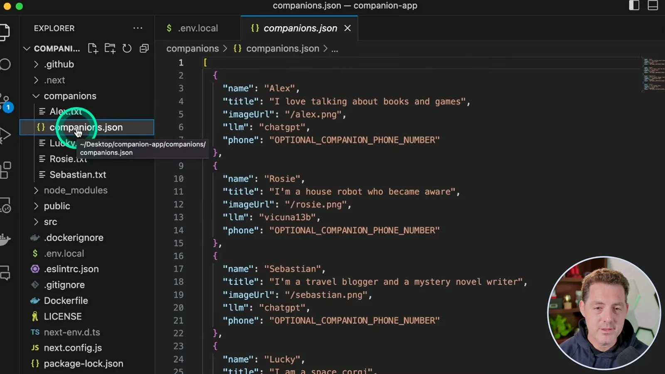
Task: Collapse all folders in Explorer
Action: pyautogui.click(x=144, y=49)
